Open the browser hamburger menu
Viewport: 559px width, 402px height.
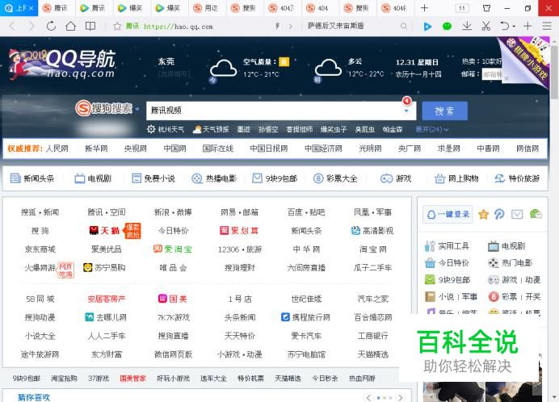tap(547, 26)
